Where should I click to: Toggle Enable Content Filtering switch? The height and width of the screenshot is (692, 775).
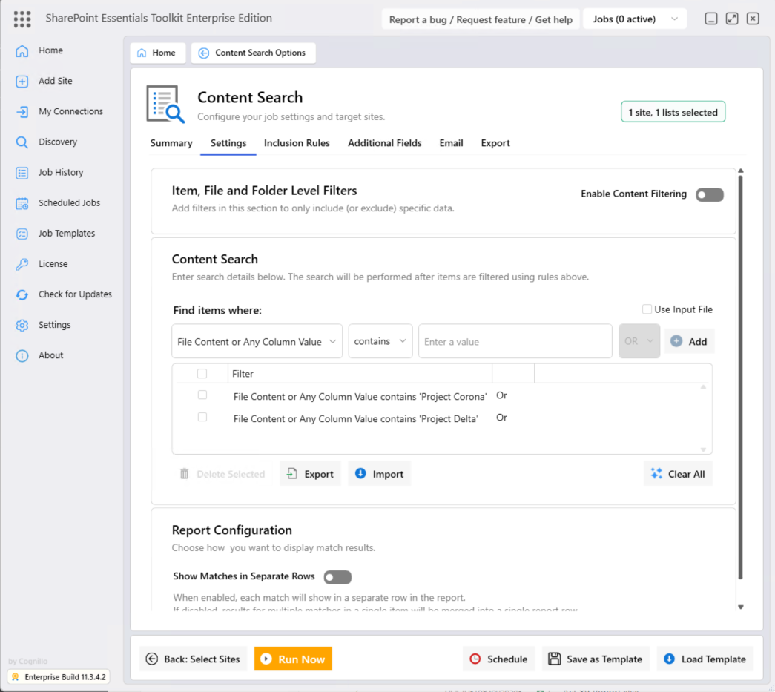[710, 195]
